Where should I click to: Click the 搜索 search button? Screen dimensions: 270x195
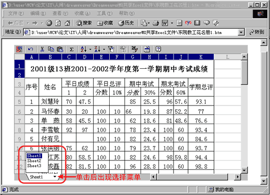tap(84, 23)
